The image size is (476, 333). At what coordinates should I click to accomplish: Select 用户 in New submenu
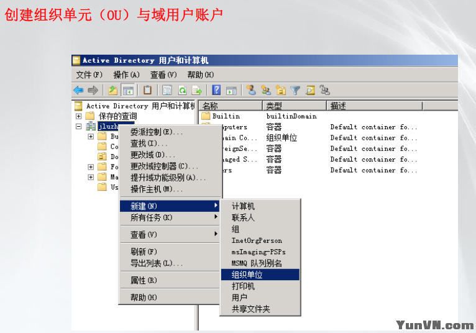click(x=260, y=298)
